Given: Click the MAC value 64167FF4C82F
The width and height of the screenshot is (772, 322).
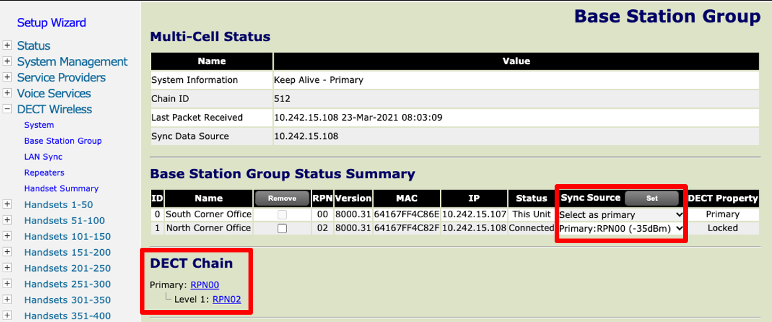Looking at the screenshot, I should pyautogui.click(x=407, y=228).
